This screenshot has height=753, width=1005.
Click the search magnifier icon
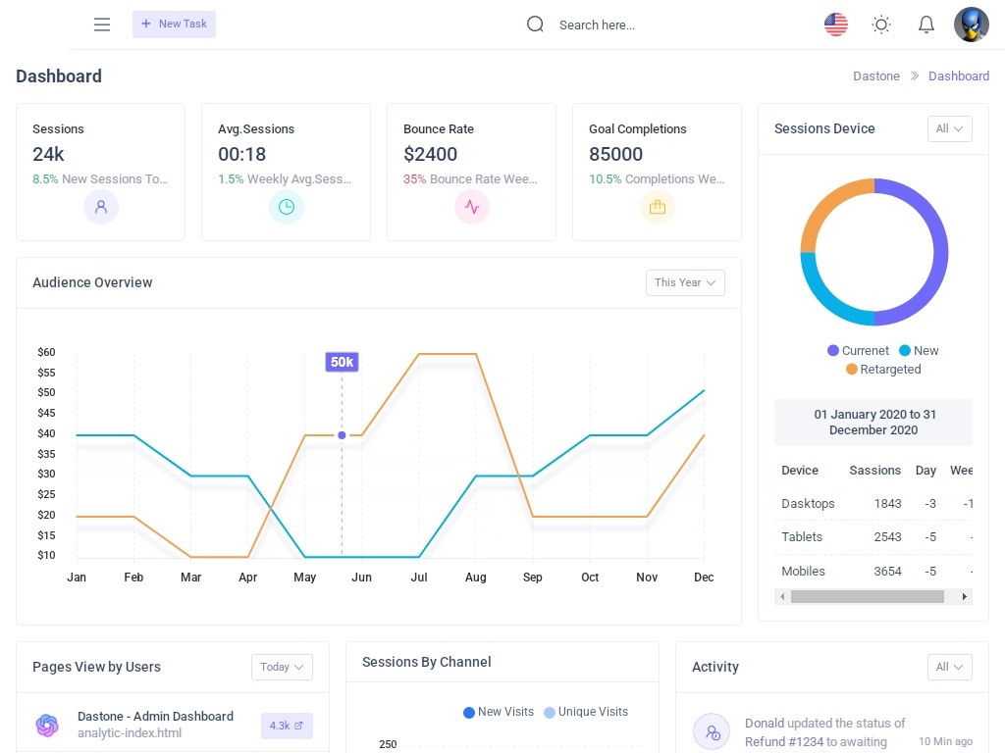point(535,25)
